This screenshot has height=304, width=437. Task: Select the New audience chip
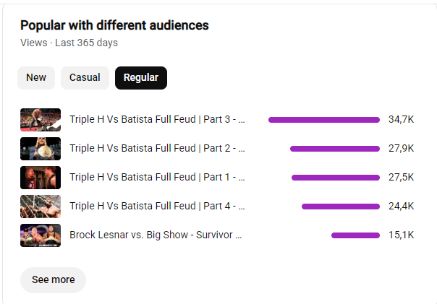click(36, 78)
